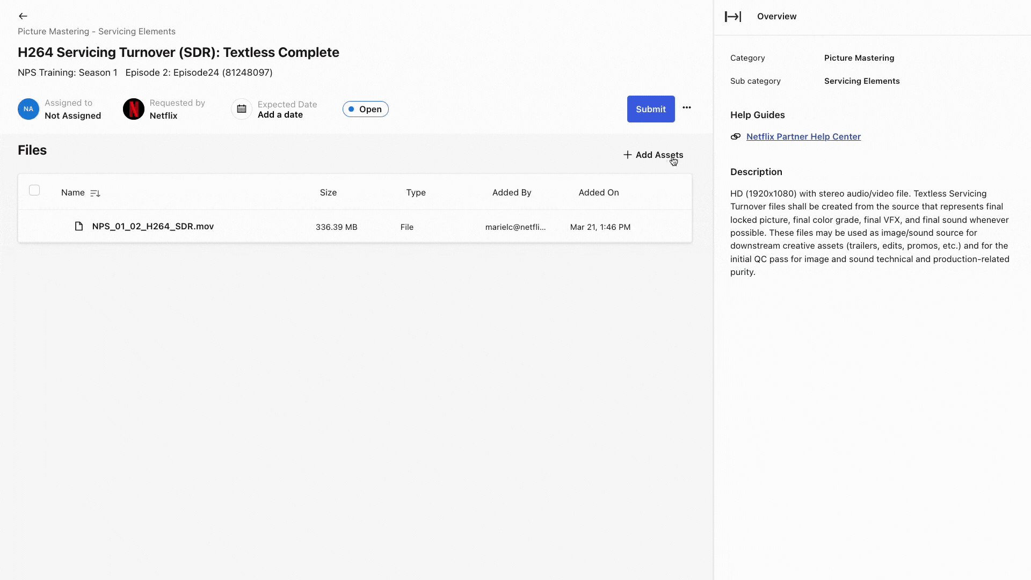Open the Netflix Partner Help Center link

point(803,136)
